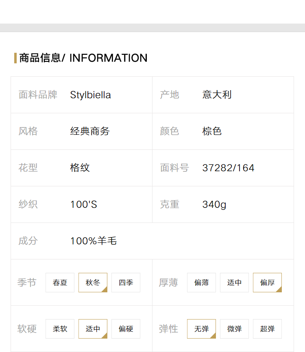Select 适中 softness option
This screenshot has height=352, width=305.
[x=93, y=328]
